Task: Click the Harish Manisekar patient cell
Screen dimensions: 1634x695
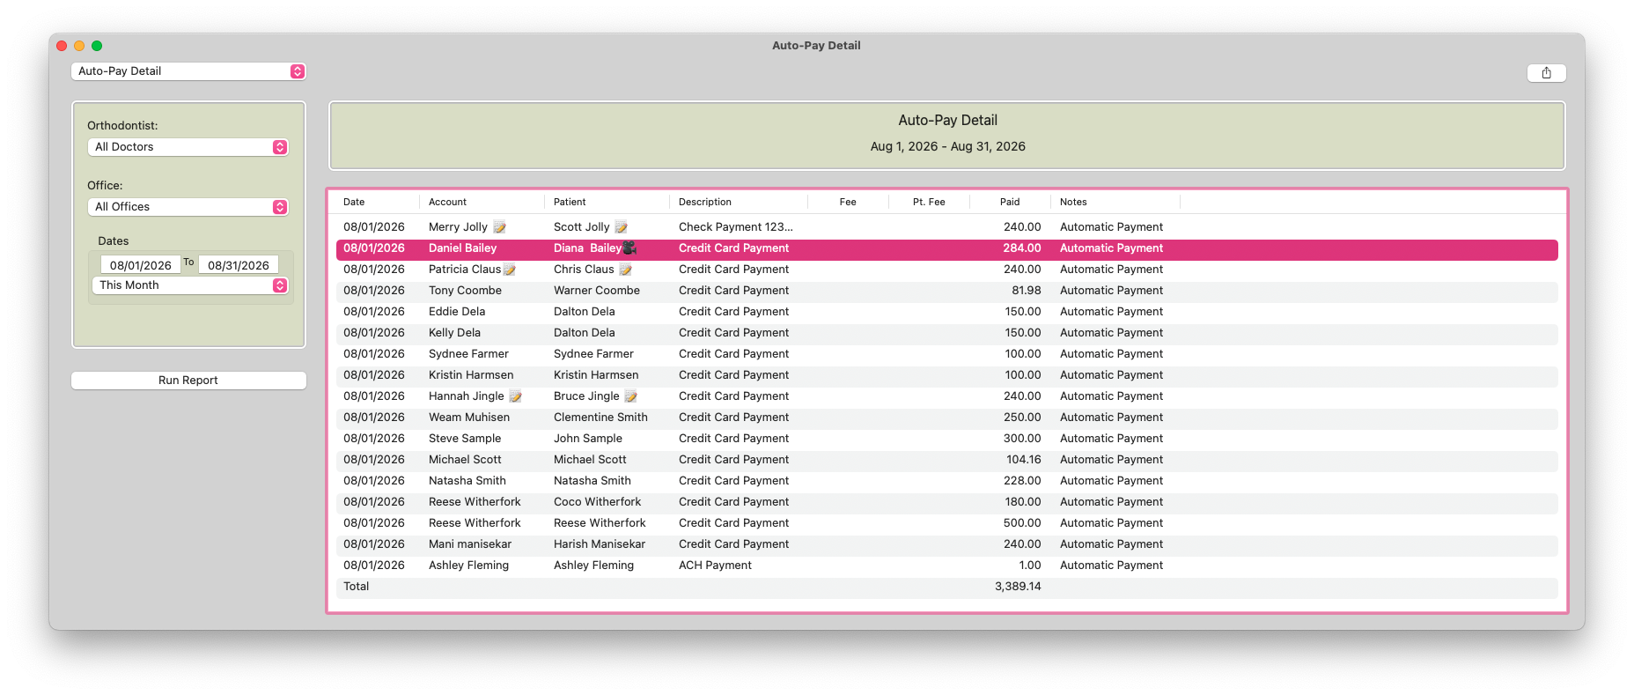Action: [x=600, y=544]
